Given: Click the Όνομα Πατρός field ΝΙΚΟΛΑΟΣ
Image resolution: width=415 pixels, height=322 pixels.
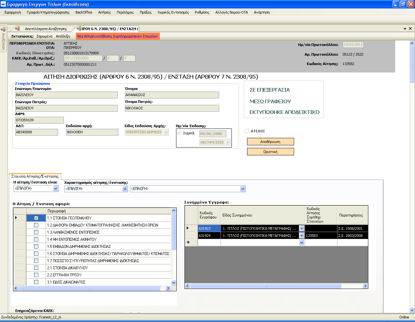Looking at the screenshot, I should [172, 108].
